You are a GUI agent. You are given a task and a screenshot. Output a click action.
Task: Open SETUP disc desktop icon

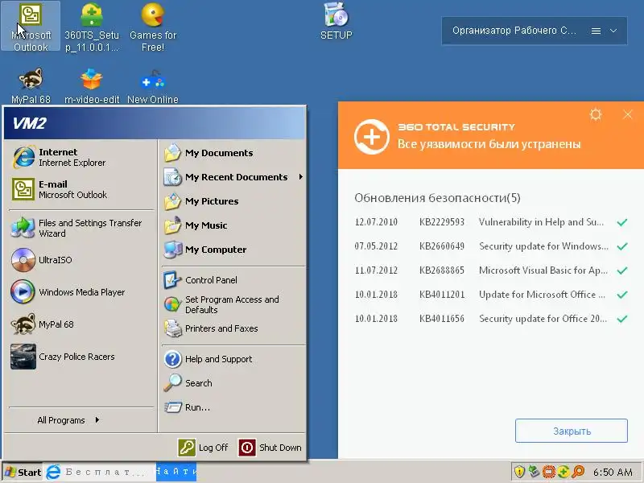[x=336, y=21]
